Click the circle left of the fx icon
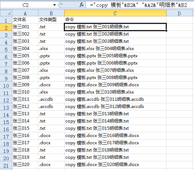Screen dimensions: 194x170 (61, 5)
